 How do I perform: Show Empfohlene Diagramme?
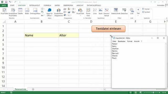click(59, 12)
